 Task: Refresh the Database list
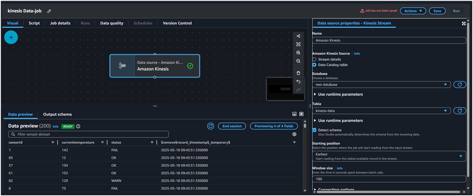(459, 85)
